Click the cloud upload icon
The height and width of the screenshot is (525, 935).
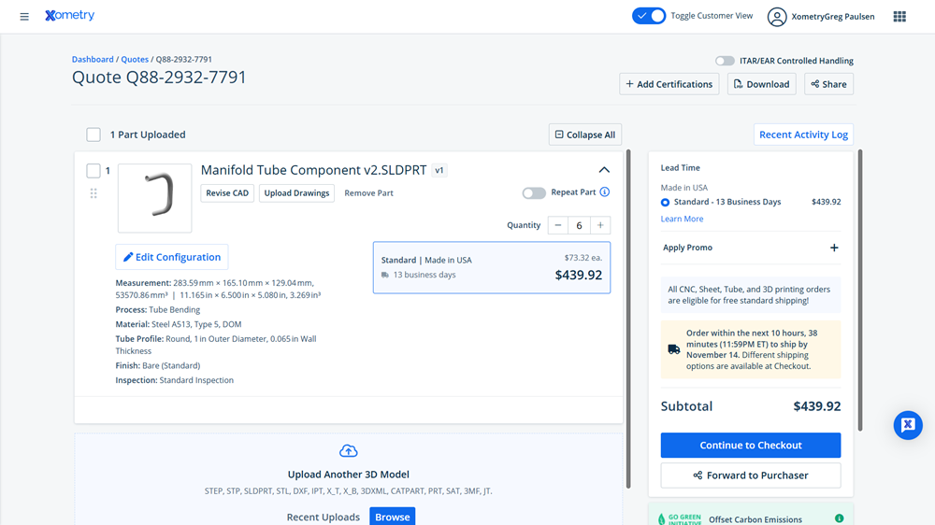349,451
